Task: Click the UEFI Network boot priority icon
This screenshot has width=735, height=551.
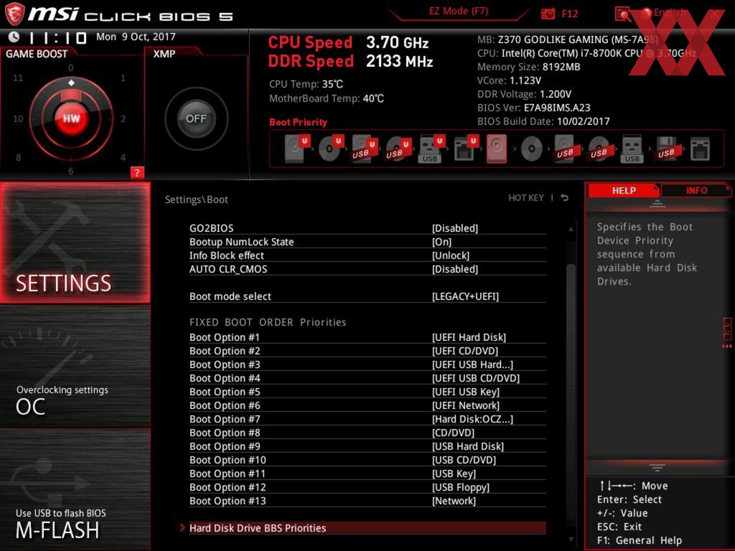Action: coord(465,149)
